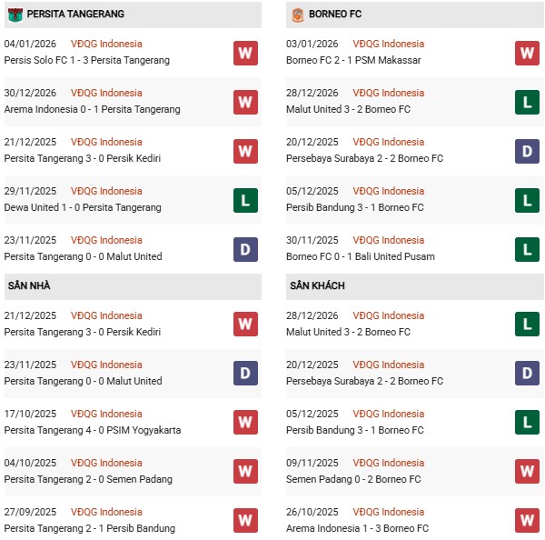Click the Borneo FC team crest icon
The height and width of the screenshot is (540, 545).
coord(298,15)
